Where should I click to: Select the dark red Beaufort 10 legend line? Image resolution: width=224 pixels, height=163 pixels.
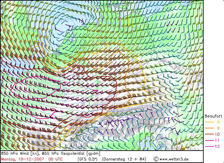click(209, 134)
